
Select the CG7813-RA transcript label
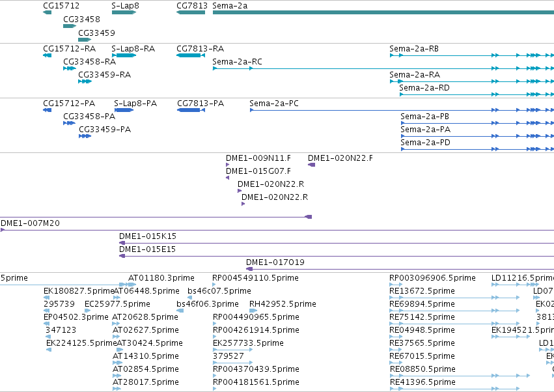click(x=200, y=48)
